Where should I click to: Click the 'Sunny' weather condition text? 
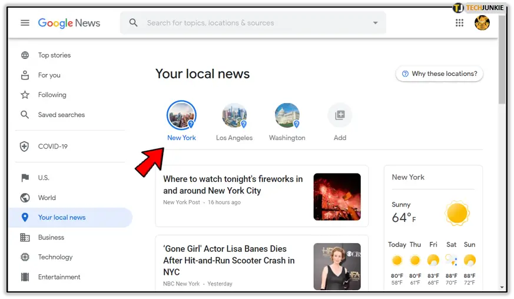401,205
